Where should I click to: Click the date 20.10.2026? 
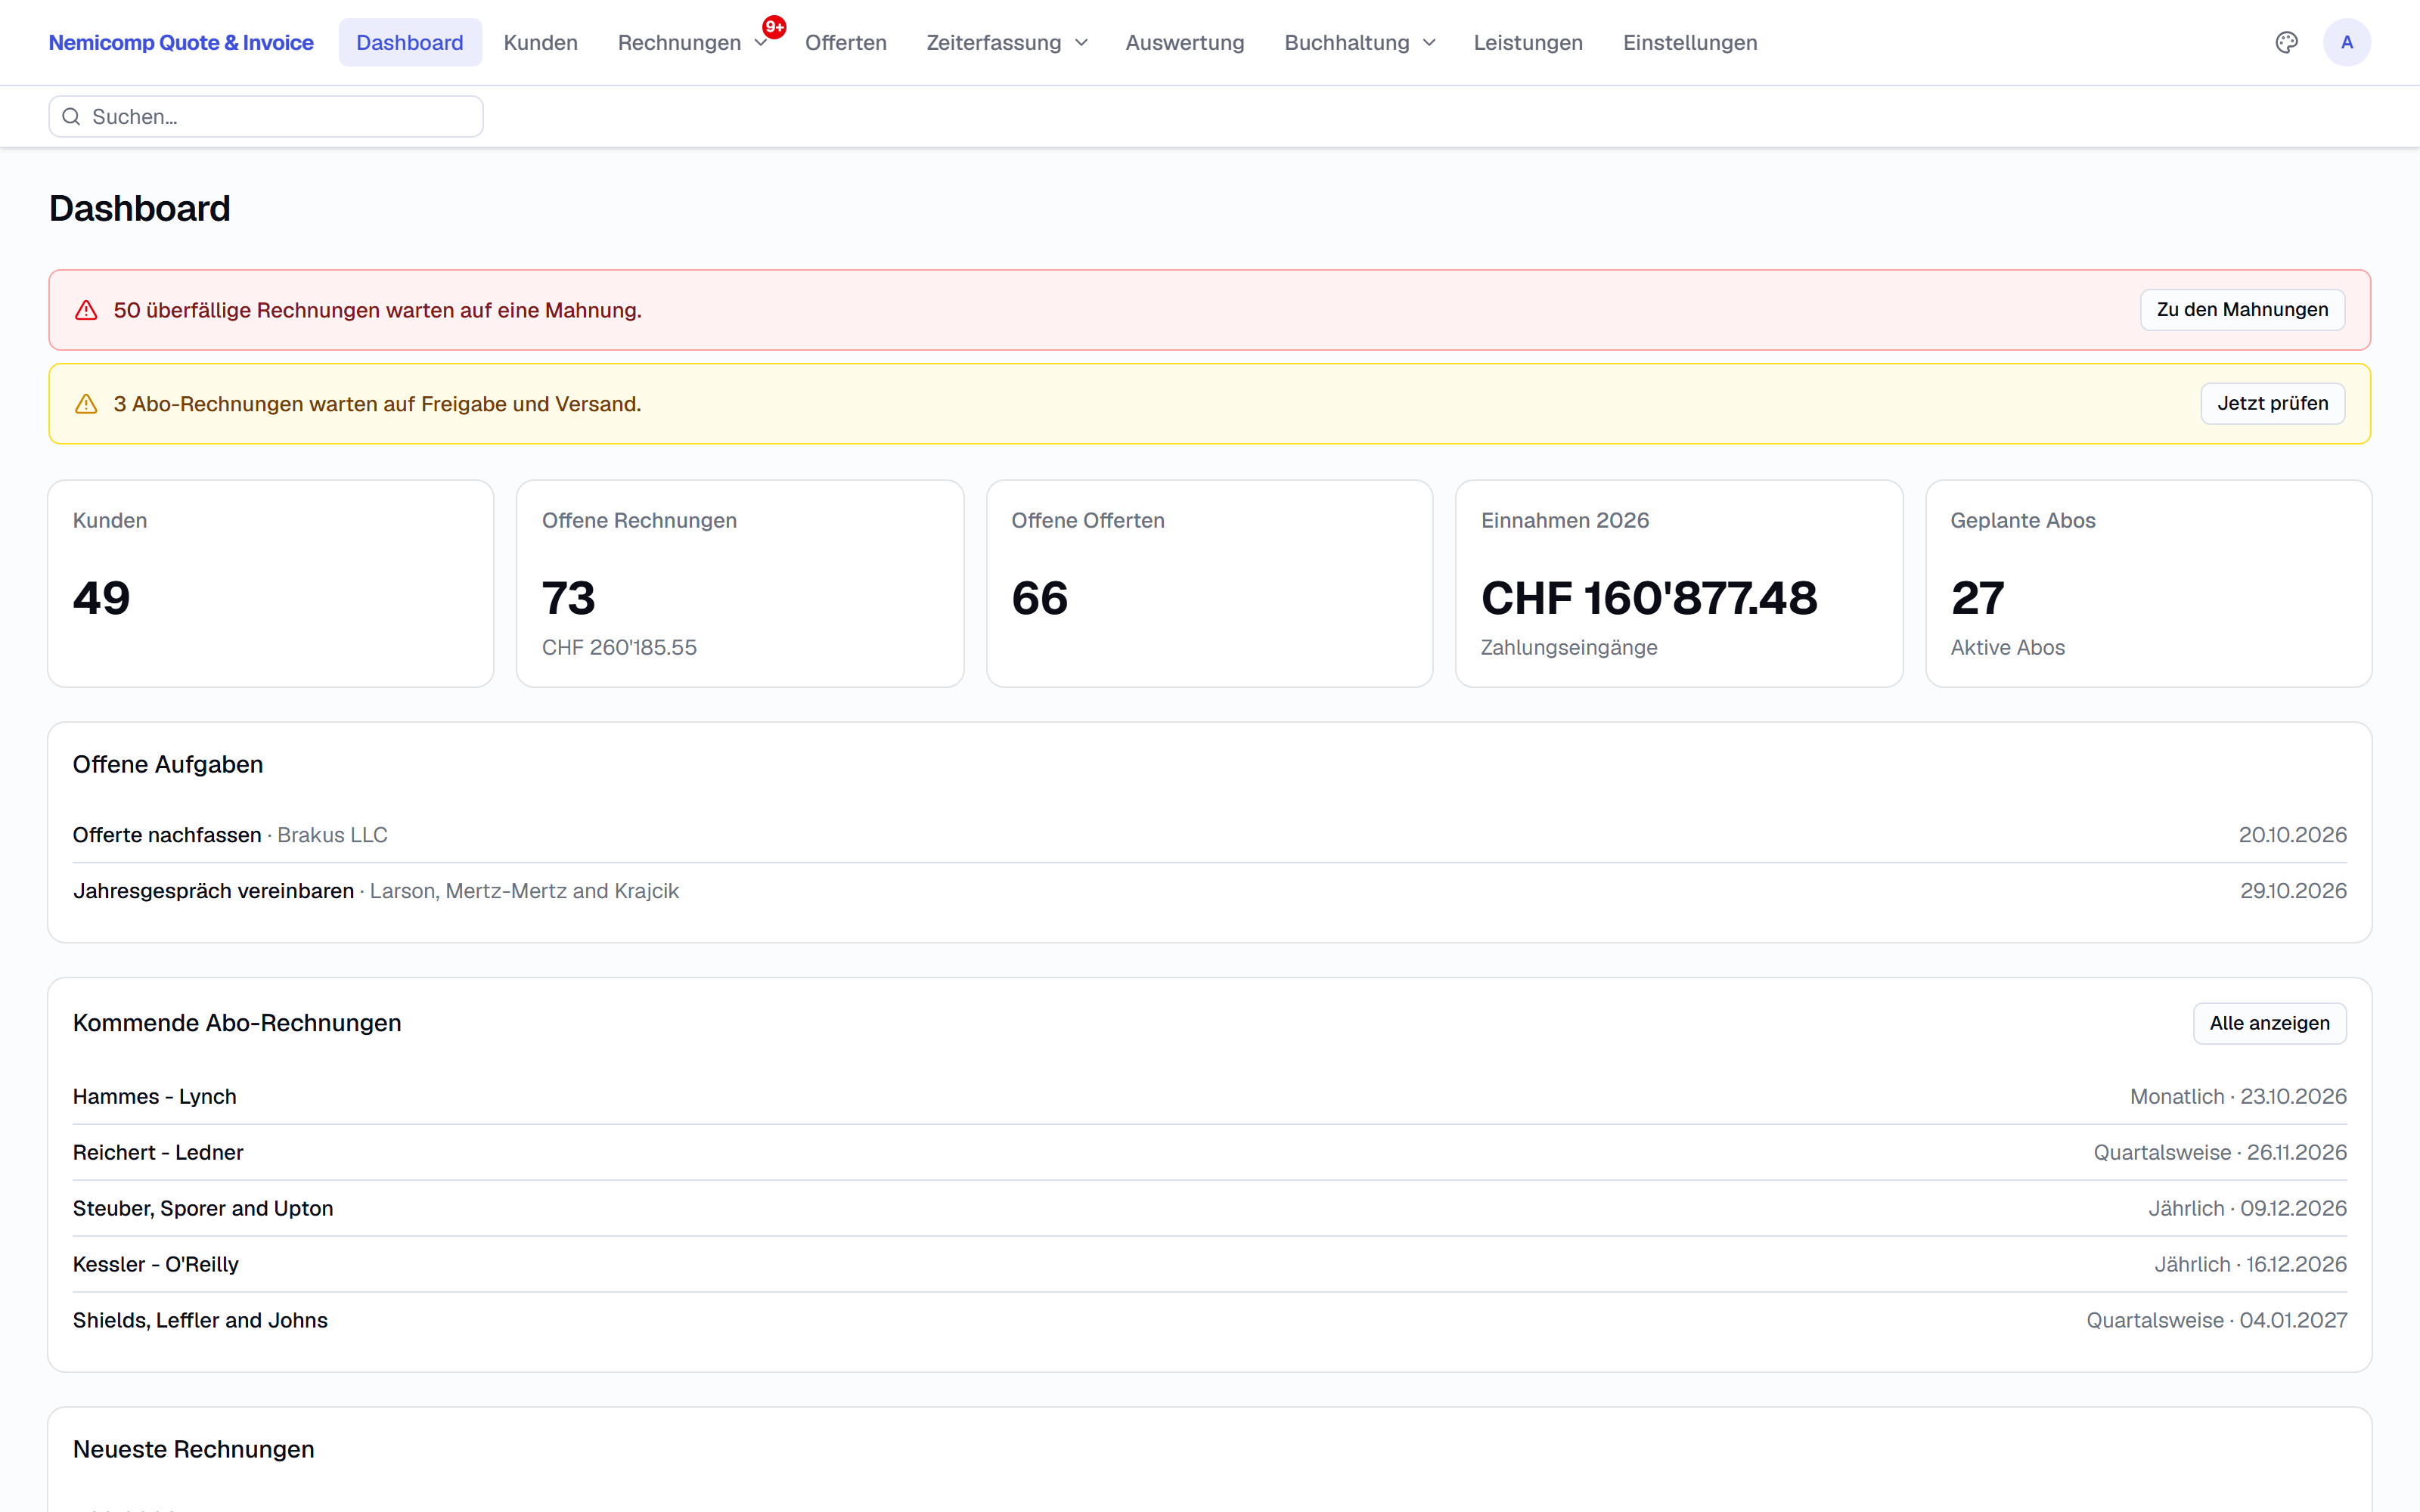[x=2292, y=835]
